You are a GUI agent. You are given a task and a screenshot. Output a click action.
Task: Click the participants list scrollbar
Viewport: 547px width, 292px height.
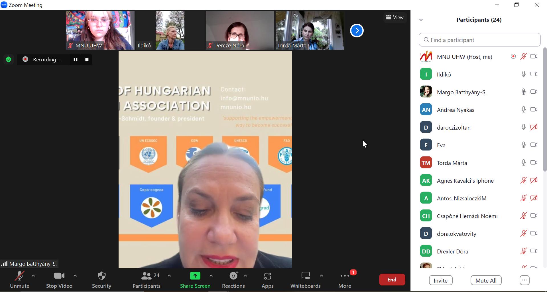point(545,110)
